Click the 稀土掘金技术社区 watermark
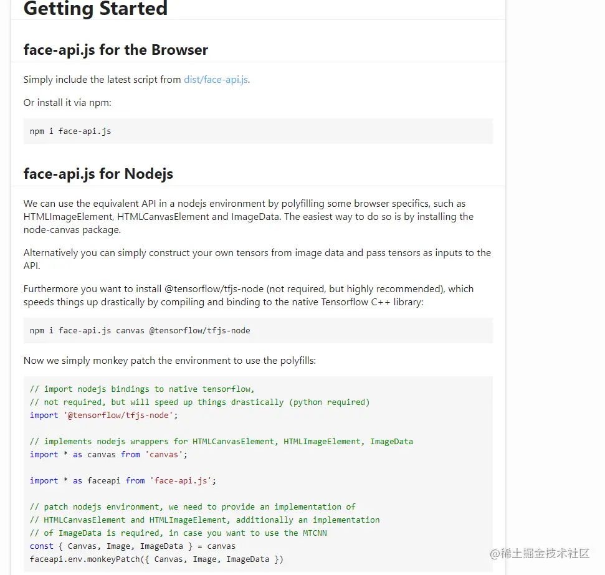This screenshot has height=575, width=605. point(540,553)
